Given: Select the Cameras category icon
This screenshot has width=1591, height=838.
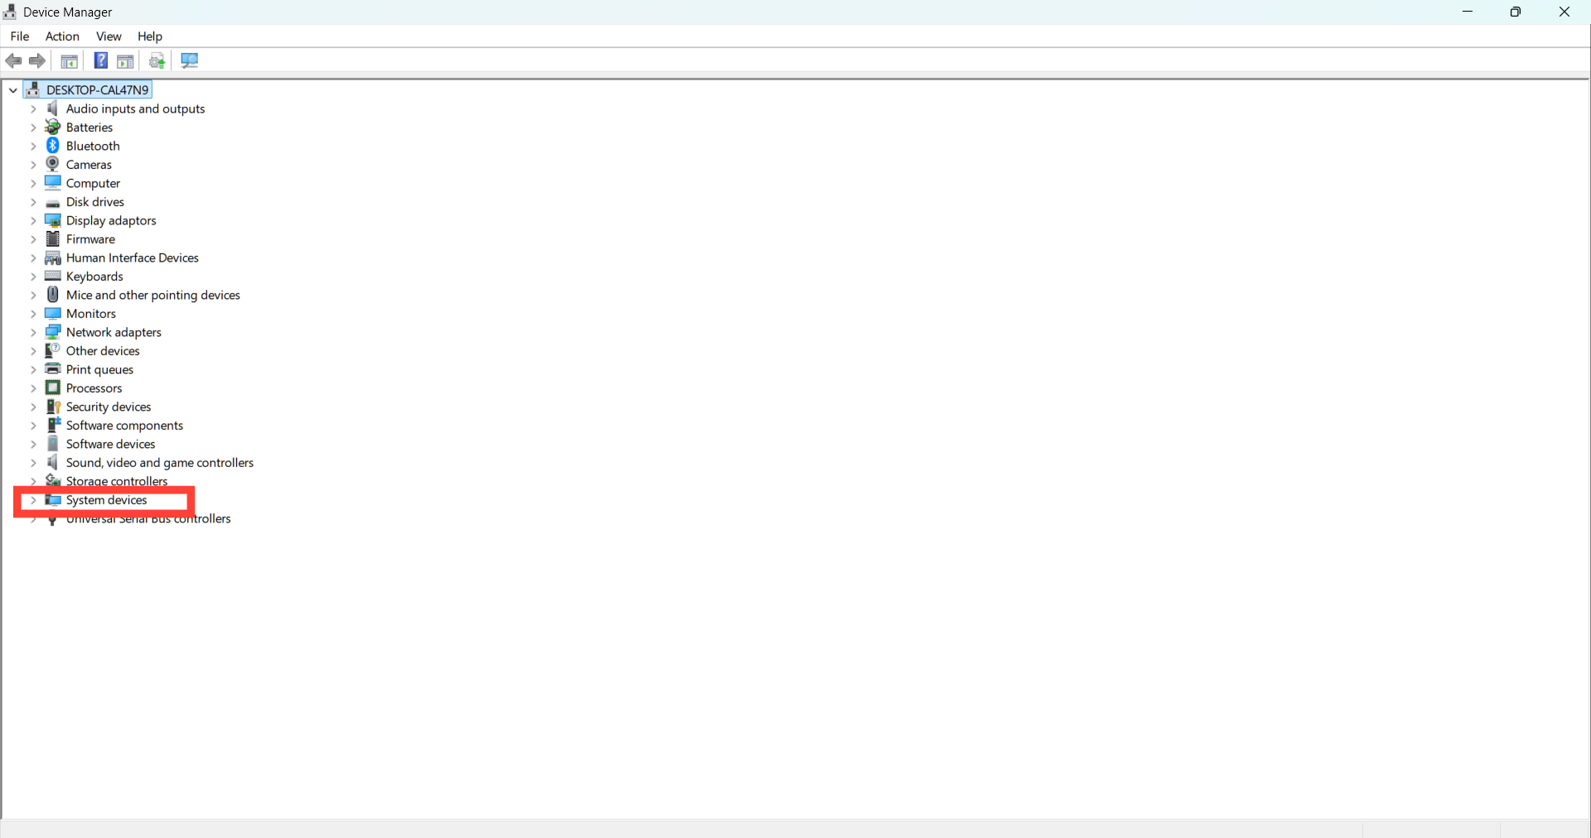Looking at the screenshot, I should [x=53, y=164].
